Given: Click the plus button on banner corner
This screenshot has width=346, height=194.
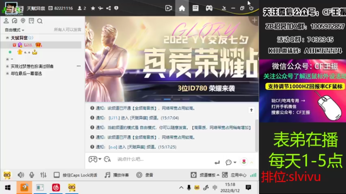Looking at the screenshot, I should pyautogui.click(x=254, y=20).
